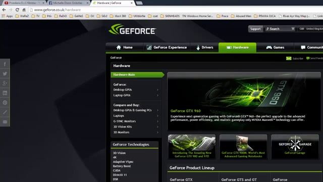Open the Games nav tab

275,48
